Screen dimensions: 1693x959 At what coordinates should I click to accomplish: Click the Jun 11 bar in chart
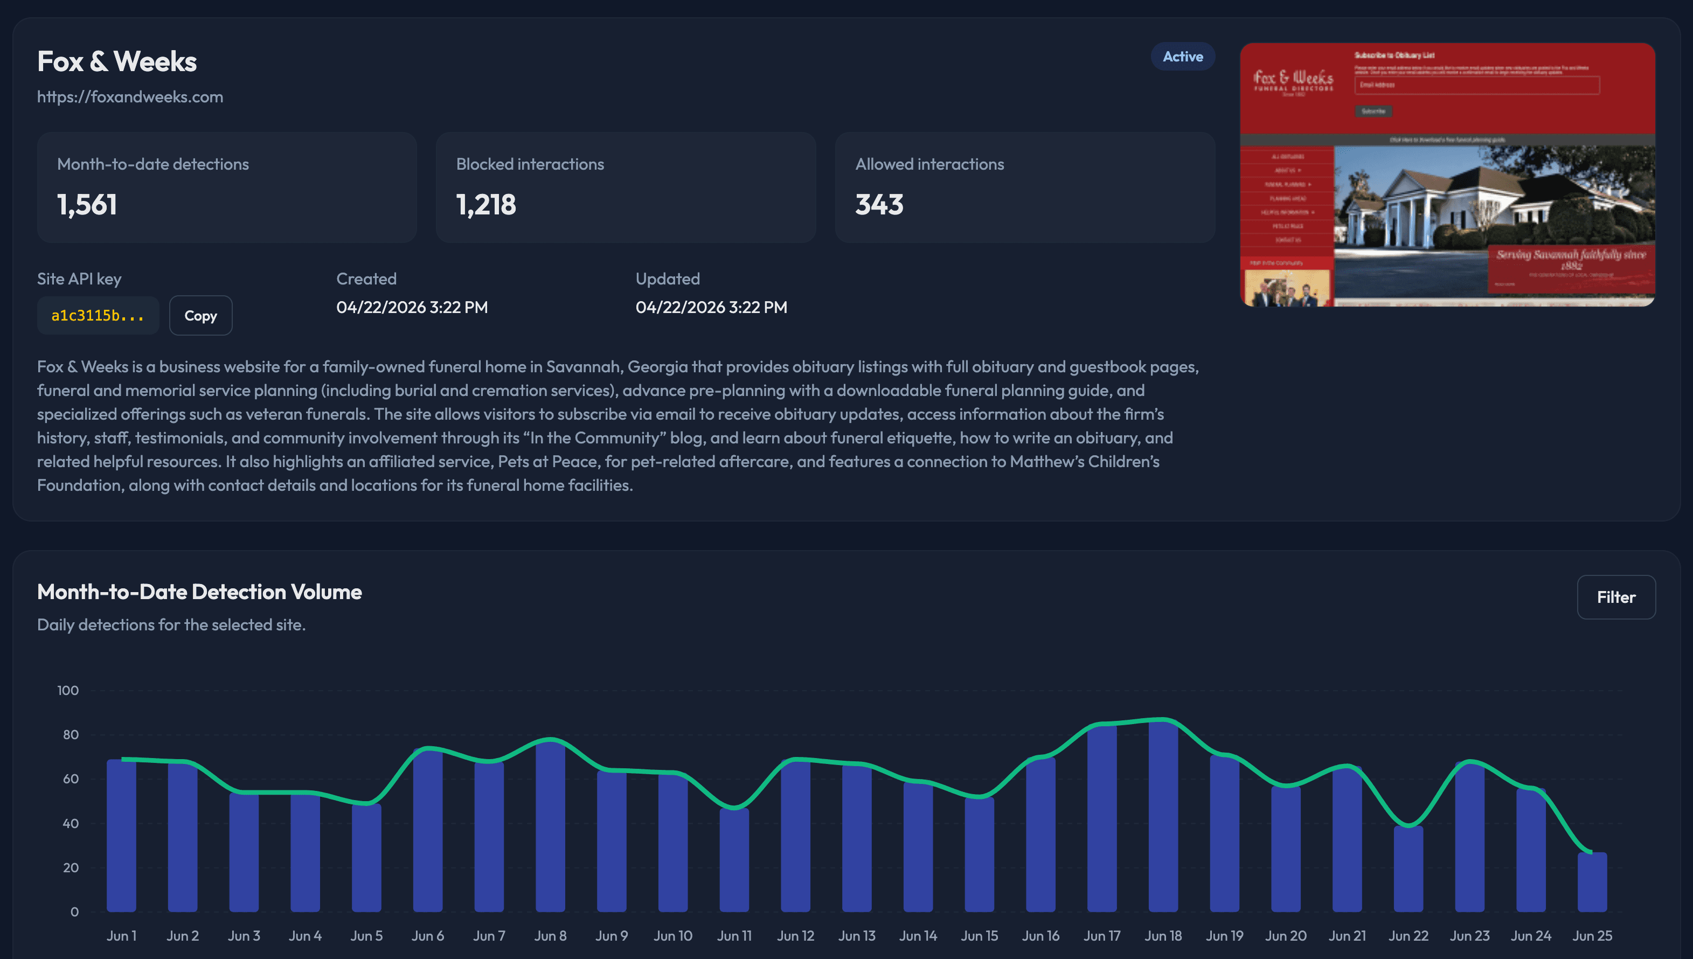(x=734, y=859)
